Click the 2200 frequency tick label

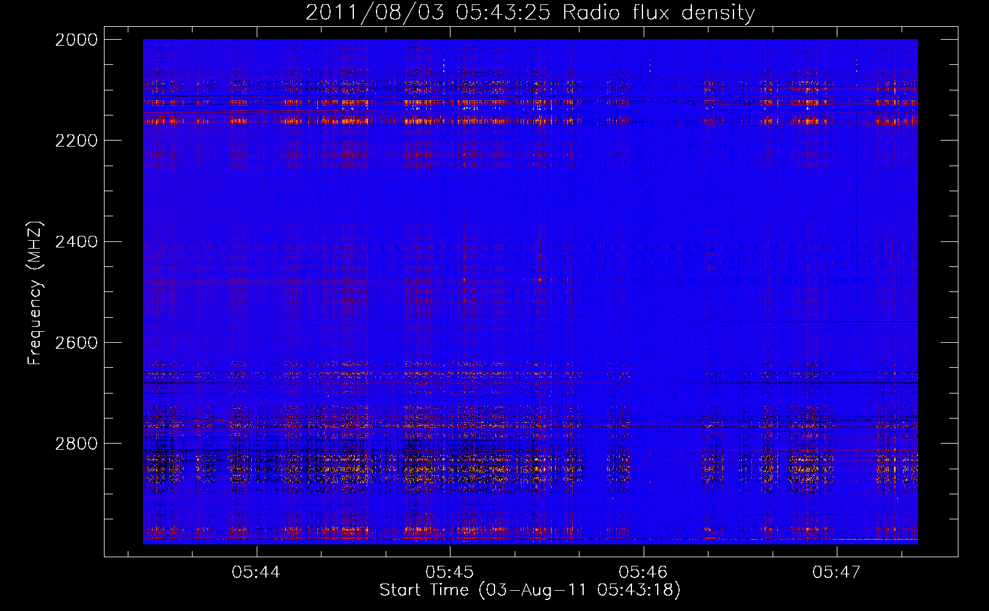tap(76, 141)
